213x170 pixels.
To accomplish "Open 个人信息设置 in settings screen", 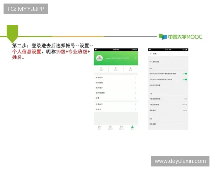I will 168,62.
